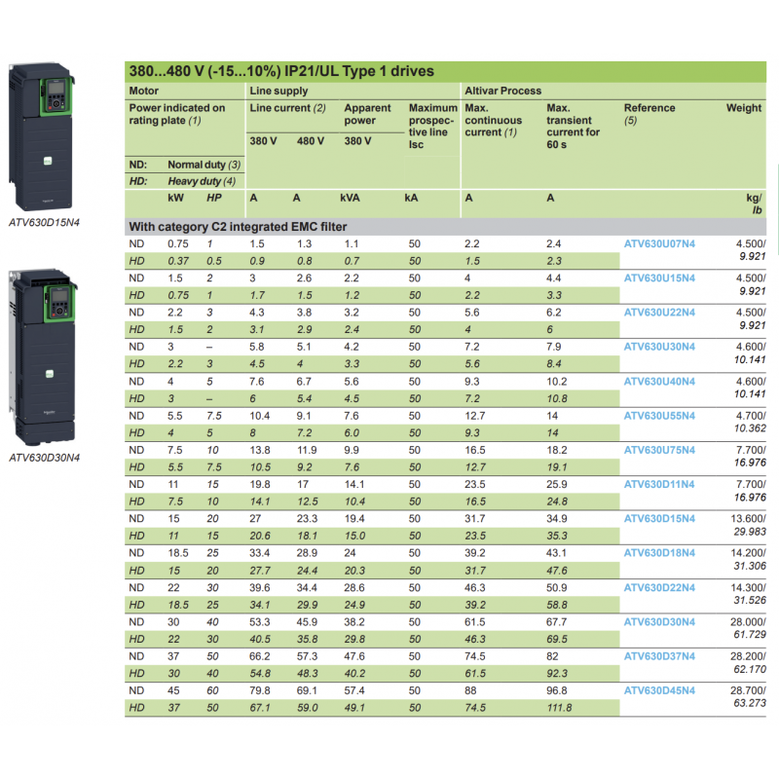779x779 pixels.
Task: Open the ATV630D18N4 reference link
Action: coord(659,552)
